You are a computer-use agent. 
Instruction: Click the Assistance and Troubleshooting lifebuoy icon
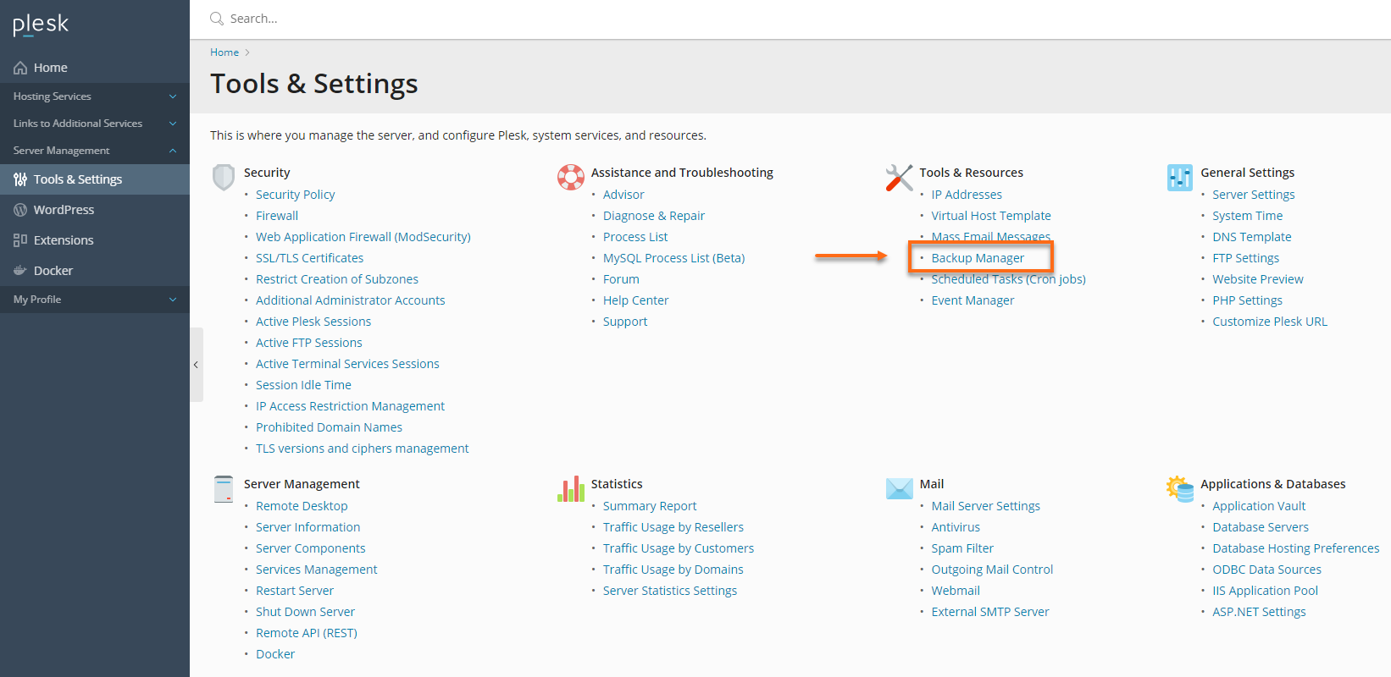571,177
